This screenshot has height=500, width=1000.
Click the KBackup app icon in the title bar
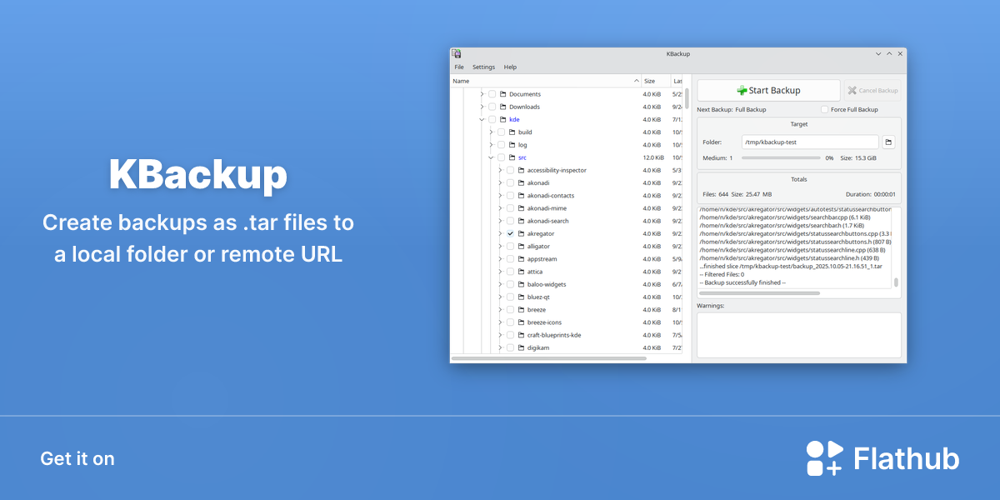click(457, 53)
